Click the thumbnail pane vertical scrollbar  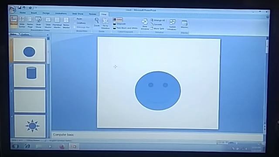click(x=48, y=87)
